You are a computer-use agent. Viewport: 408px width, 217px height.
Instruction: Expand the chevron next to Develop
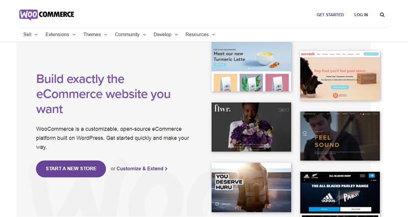tap(176, 35)
